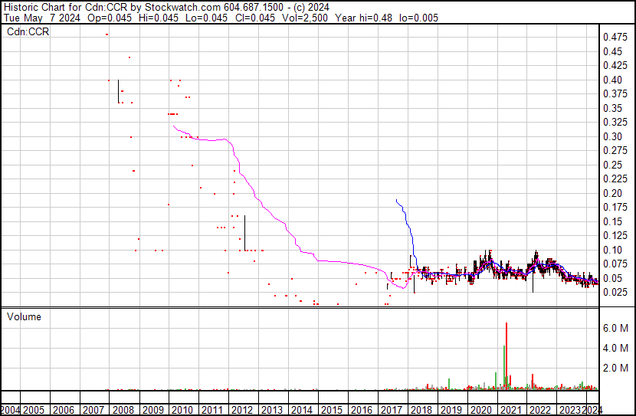This screenshot has width=636, height=416.
Task: Click the 0.40 price axis label
Action: coord(612,80)
